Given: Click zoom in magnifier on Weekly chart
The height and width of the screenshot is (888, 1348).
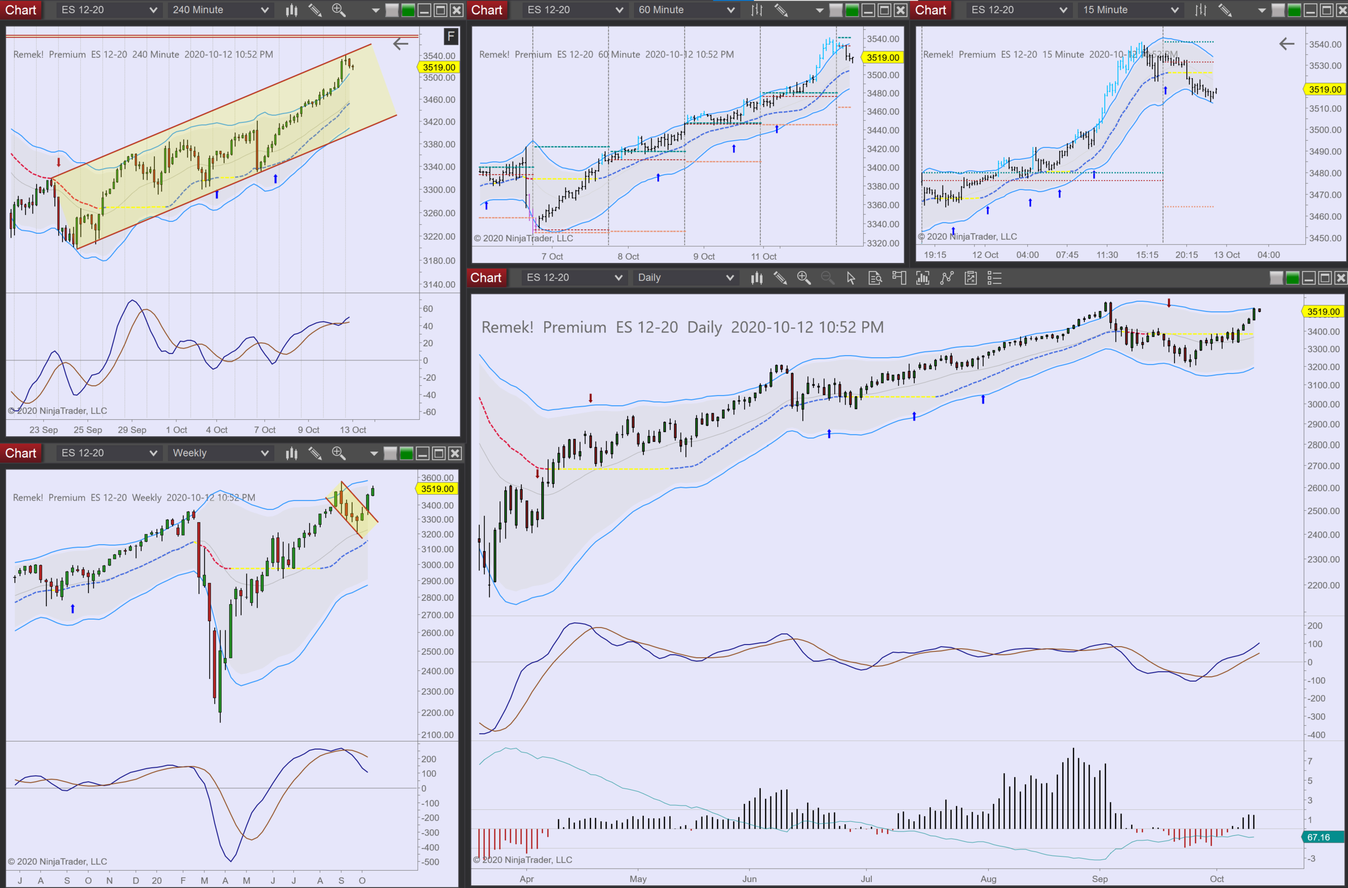Looking at the screenshot, I should tap(338, 453).
